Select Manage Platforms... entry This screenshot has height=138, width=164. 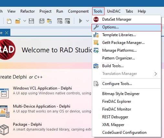pos(126,50)
